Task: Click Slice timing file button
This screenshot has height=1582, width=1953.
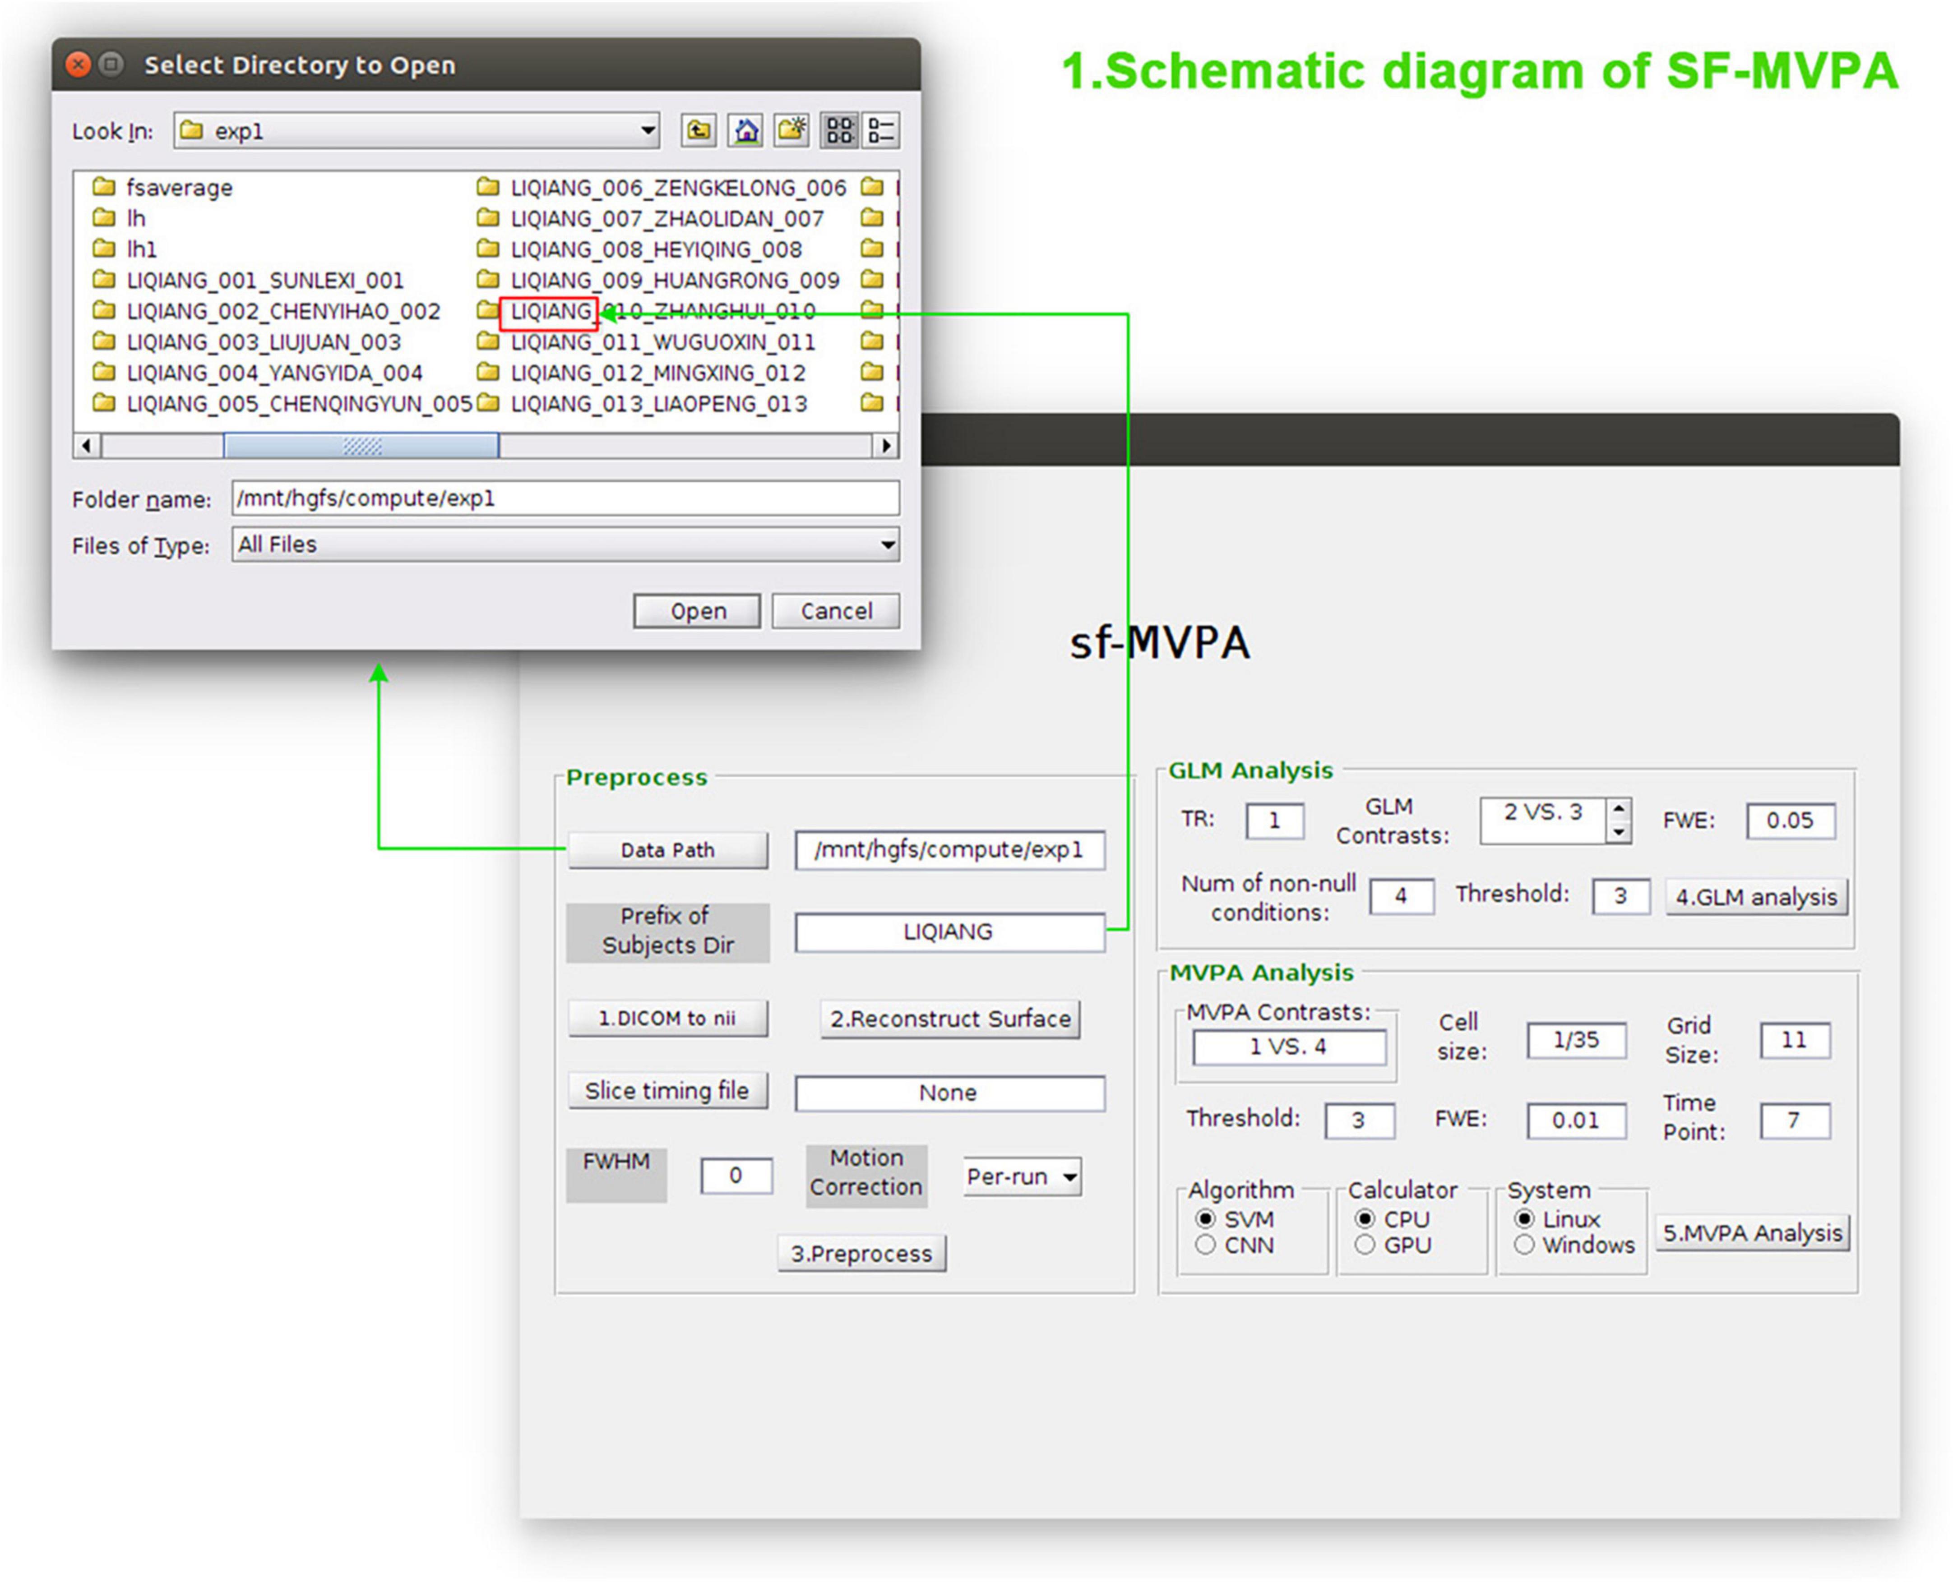Action: [668, 1091]
